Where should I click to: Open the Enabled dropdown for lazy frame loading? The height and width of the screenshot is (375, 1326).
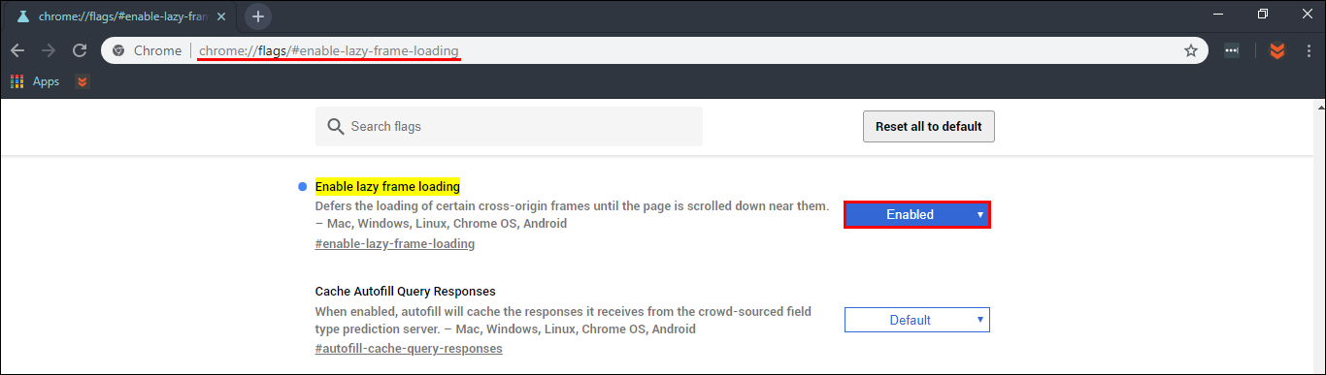[x=917, y=214]
